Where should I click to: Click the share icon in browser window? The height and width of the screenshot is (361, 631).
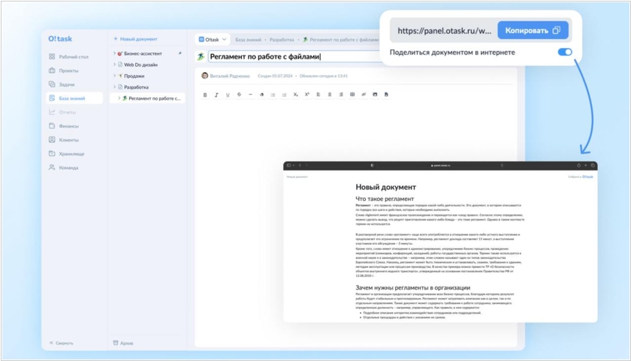coord(578,165)
